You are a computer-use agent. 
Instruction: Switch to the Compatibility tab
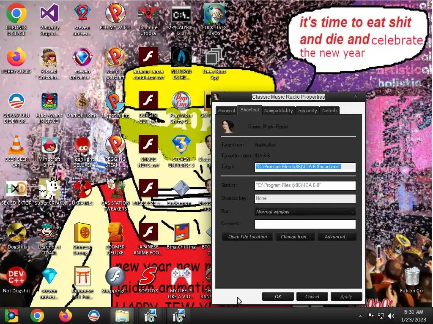point(278,111)
